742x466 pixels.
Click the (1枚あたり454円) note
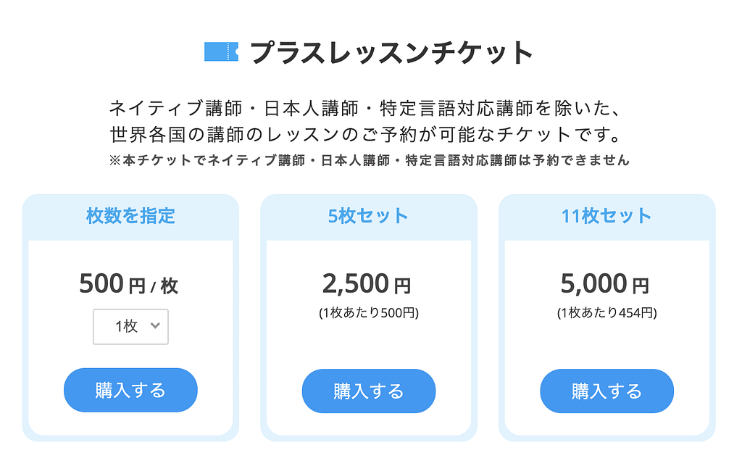click(x=606, y=314)
